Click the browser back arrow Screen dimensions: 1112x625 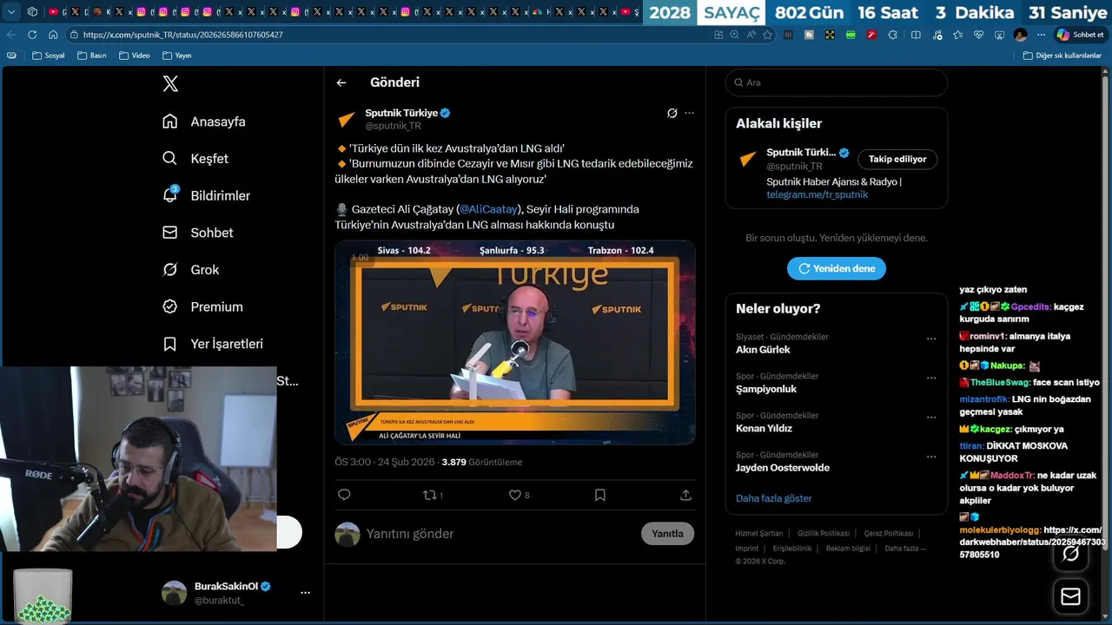[11, 35]
